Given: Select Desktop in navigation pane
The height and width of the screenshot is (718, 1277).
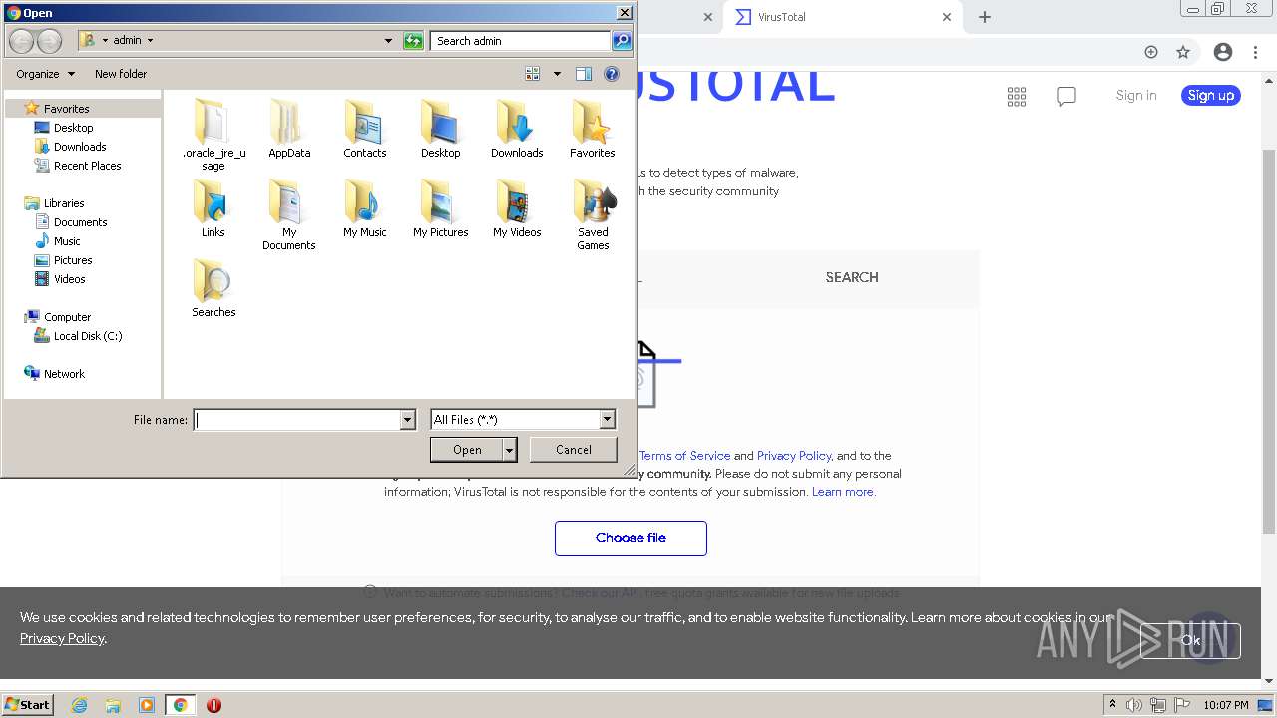Looking at the screenshot, I should (x=73, y=128).
